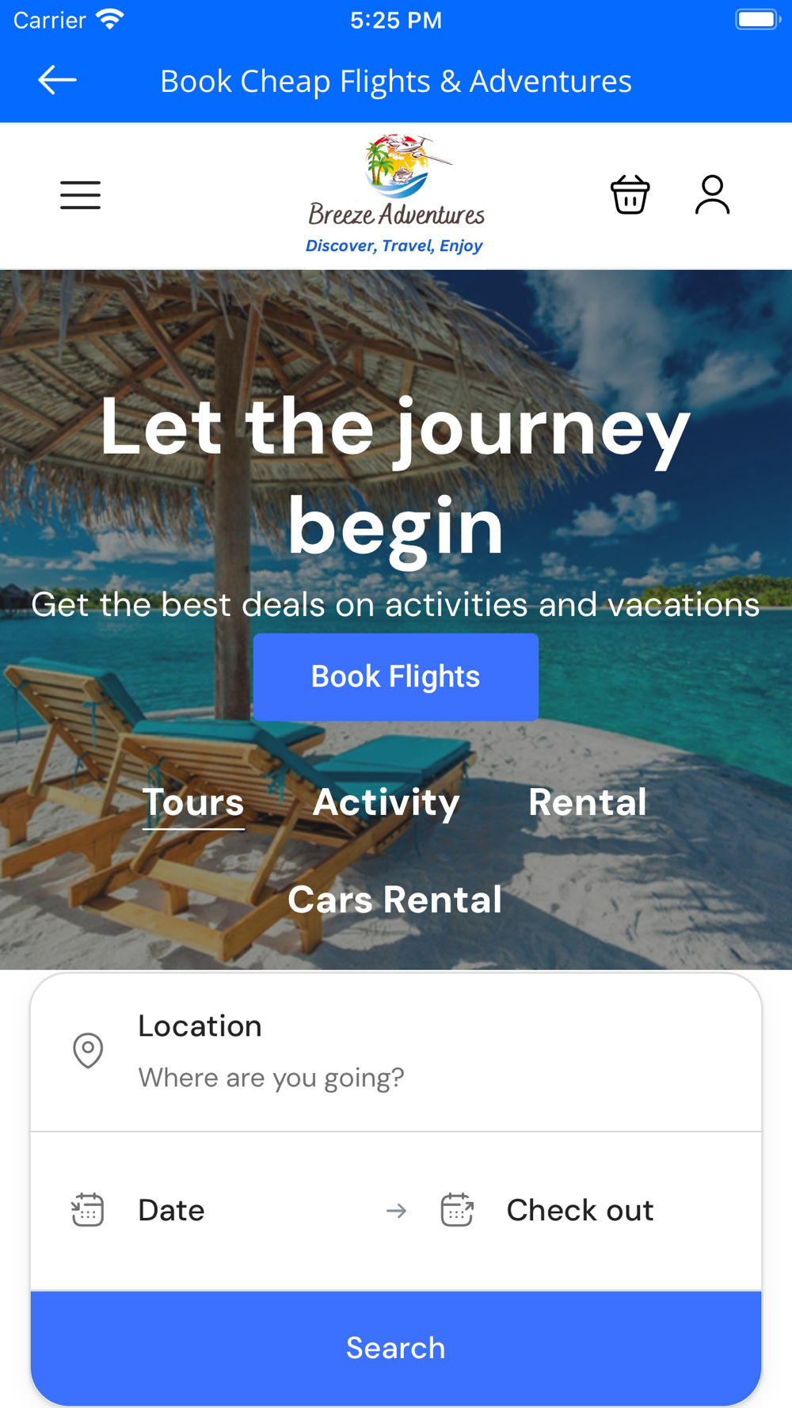Open the hamburger menu
792x1408 pixels.
point(80,195)
